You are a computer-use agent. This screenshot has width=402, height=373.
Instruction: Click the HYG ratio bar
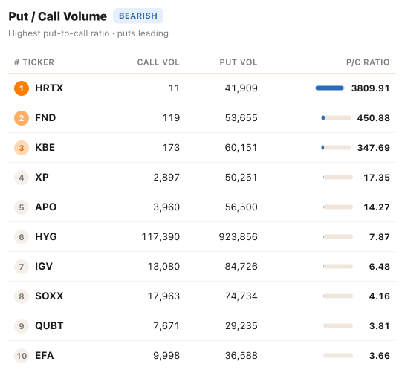(338, 237)
